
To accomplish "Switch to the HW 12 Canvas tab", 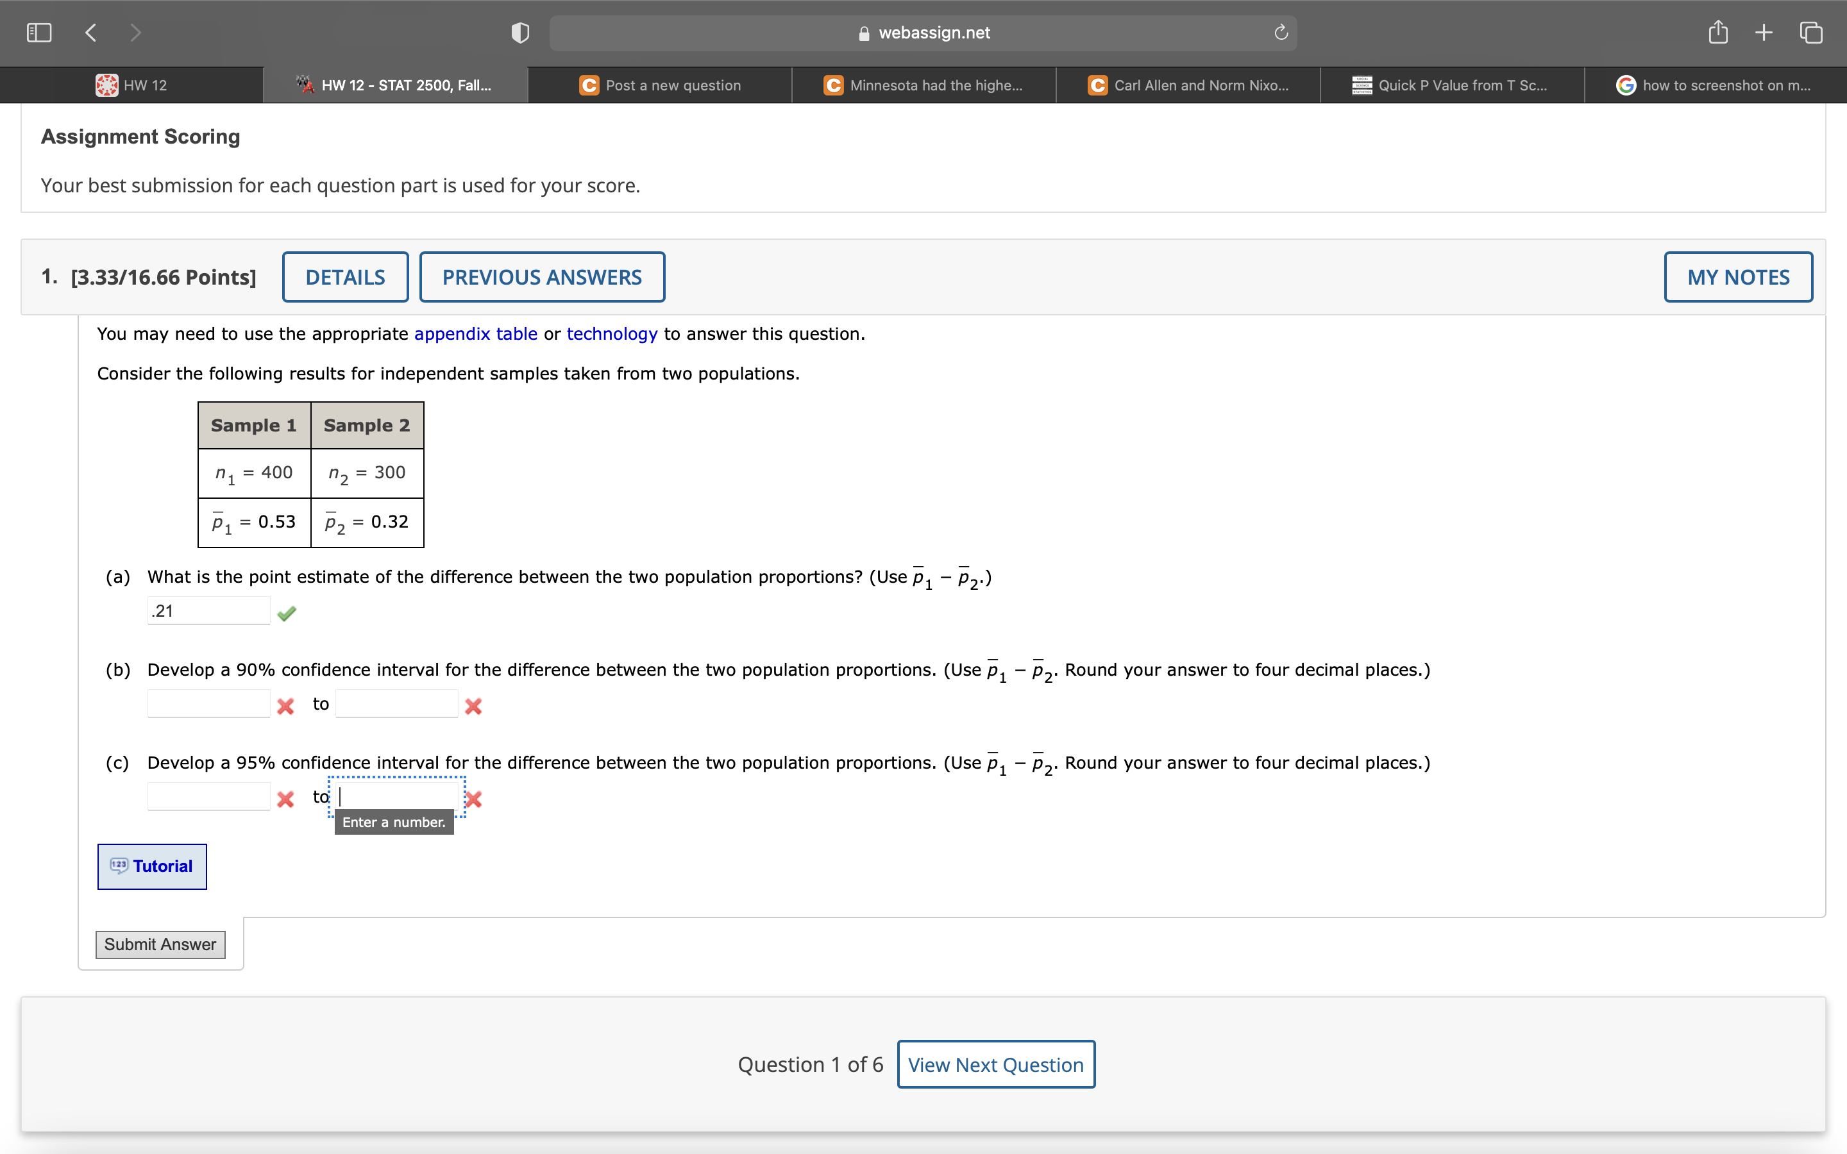I will point(131,85).
